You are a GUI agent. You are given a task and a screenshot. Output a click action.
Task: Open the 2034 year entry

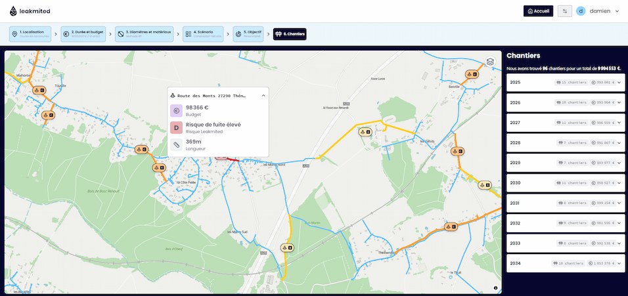619,263
